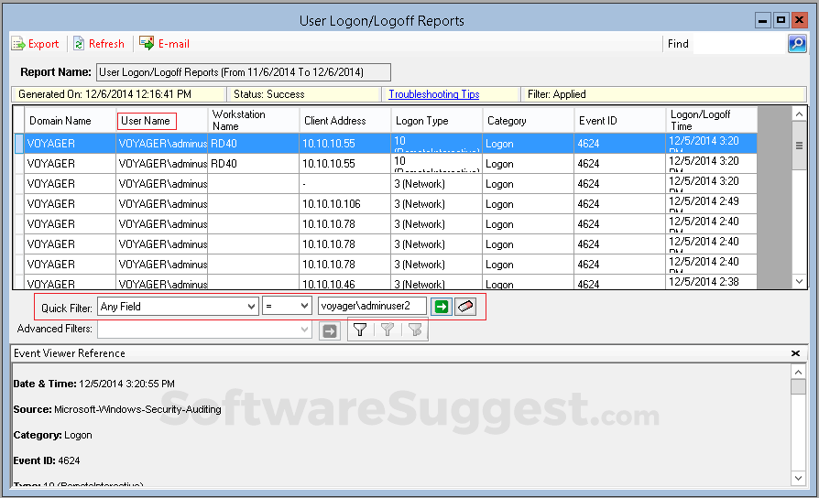Click the Refresh page icon
819x498 pixels.
point(79,44)
